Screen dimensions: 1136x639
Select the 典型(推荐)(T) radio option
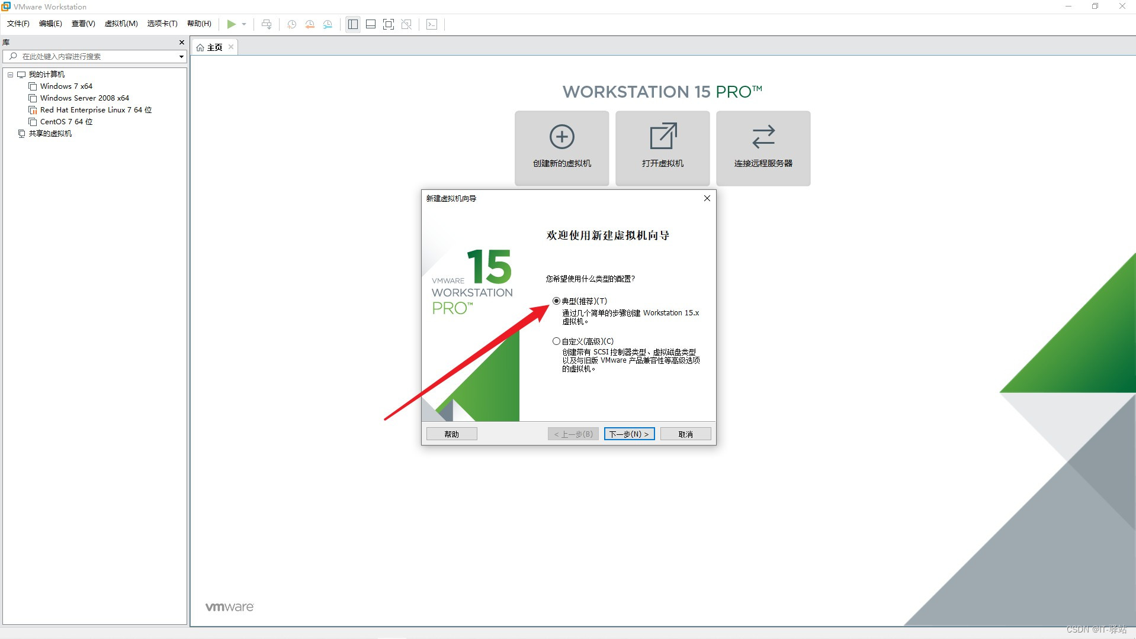[556, 301]
